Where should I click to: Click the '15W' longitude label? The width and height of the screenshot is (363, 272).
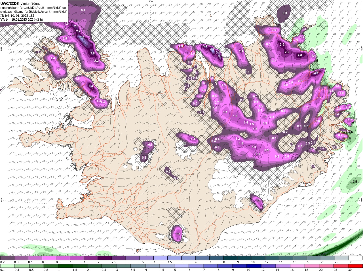[x=300, y=1]
